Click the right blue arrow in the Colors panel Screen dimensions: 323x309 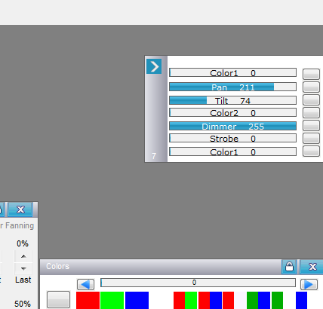click(x=309, y=284)
